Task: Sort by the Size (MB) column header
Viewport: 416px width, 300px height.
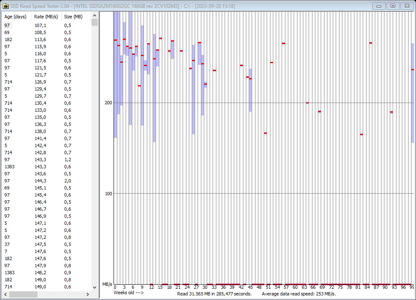Action: tap(77, 17)
